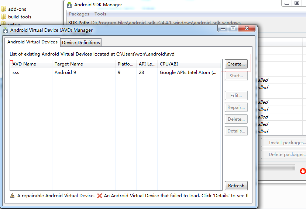Click the Repair... button

click(x=236, y=107)
